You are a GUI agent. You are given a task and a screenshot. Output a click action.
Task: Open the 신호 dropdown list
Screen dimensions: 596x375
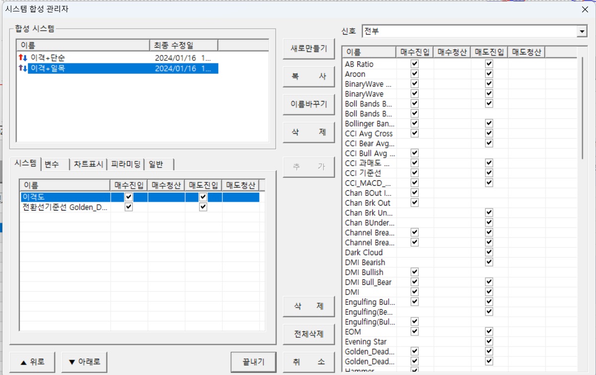582,31
